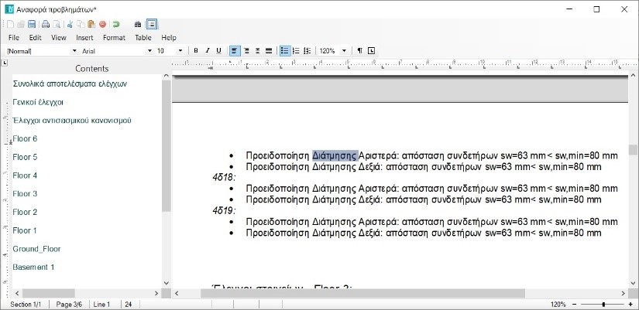This screenshot has height=310, width=639.
Task: Toggle Underline formatting
Action: 218,51
